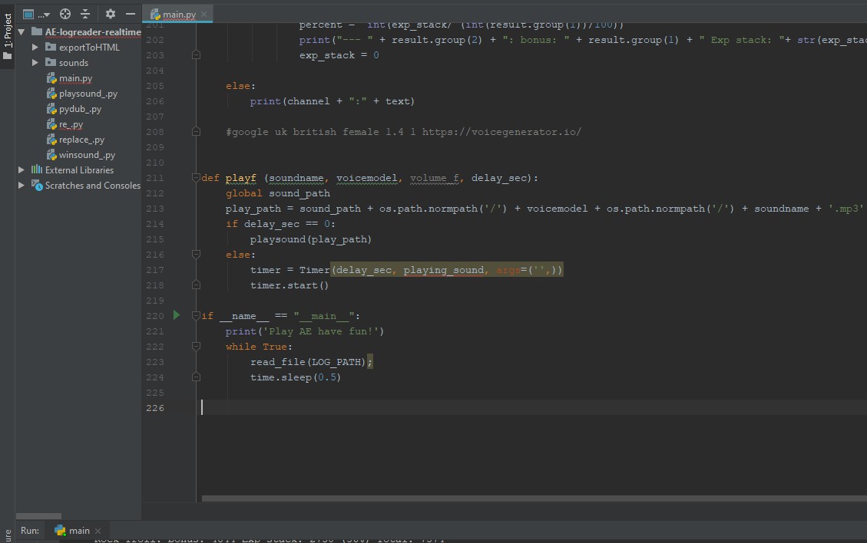Toggle fold marker beside if __name__ line
The image size is (867, 543).
pos(197,316)
